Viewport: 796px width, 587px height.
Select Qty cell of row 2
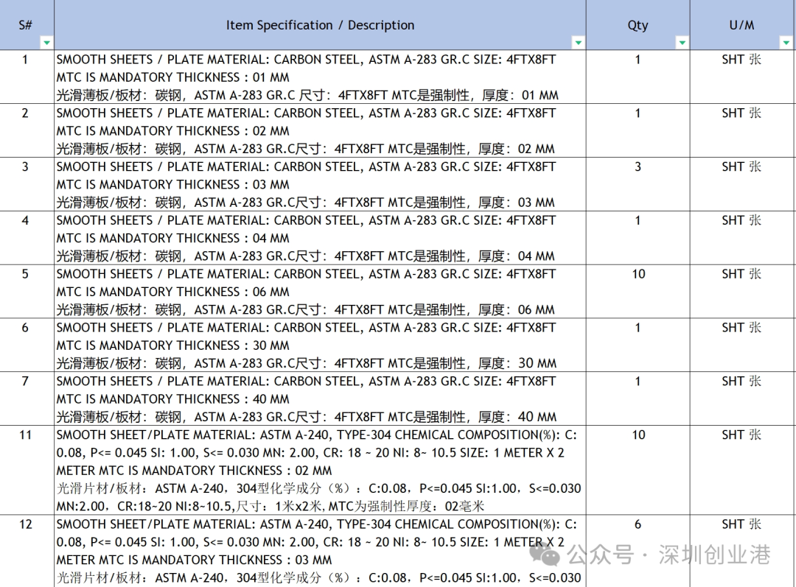pyautogui.click(x=638, y=130)
